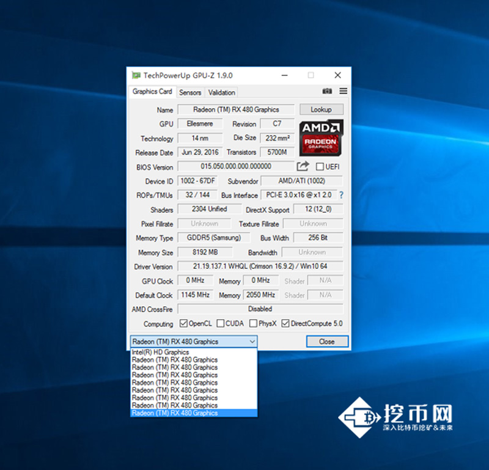The height and width of the screenshot is (470, 489).
Task: Click the Subvendor AMD/ATI (1002) field
Action: [301, 180]
